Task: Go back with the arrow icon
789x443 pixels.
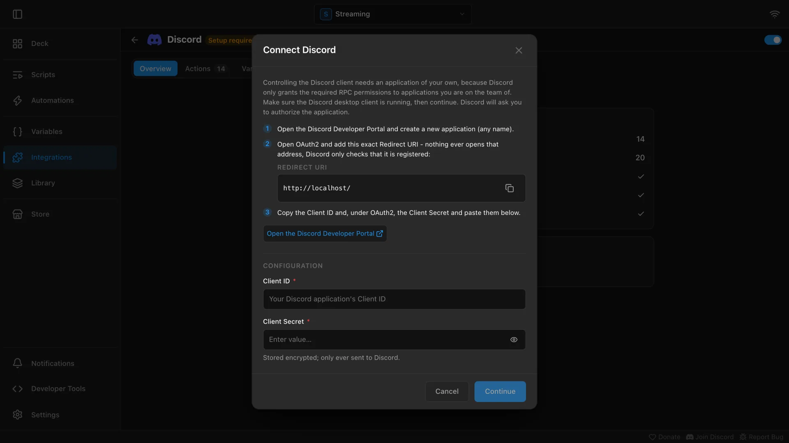Action: point(134,40)
